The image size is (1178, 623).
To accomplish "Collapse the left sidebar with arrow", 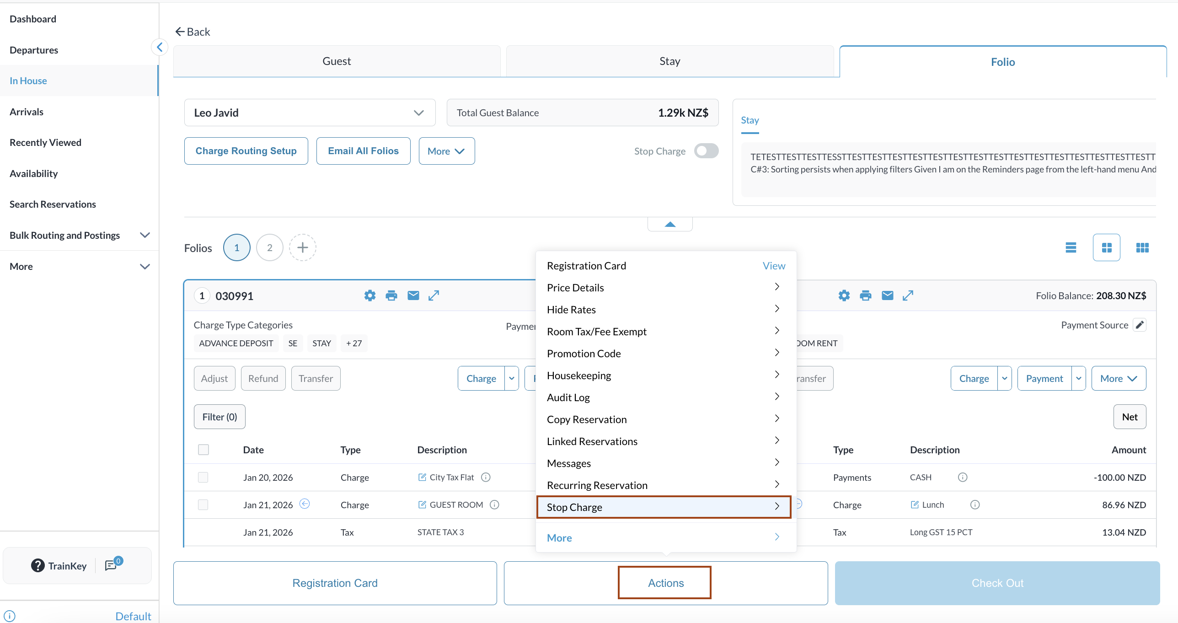I will pos(160,47).
